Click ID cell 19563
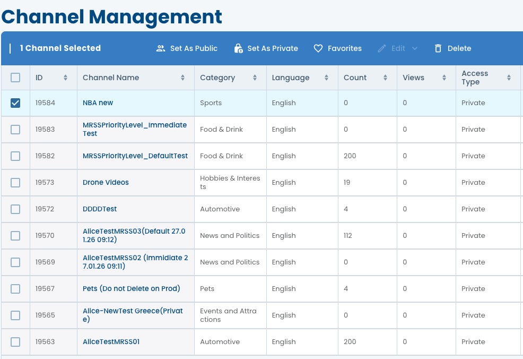Viewport: 523px width, 359px height. [x=45, y=341]
